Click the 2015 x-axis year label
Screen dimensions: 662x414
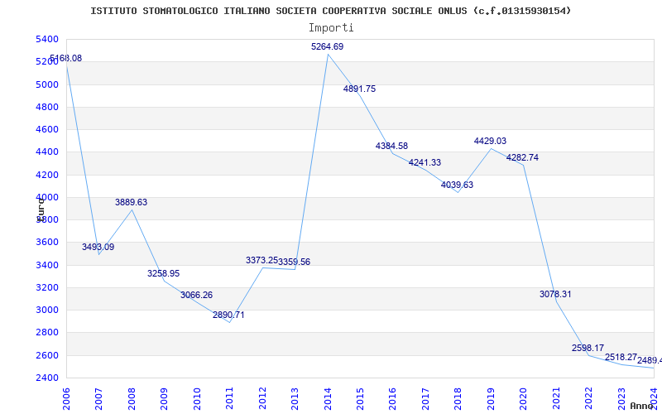coord(360,399)
